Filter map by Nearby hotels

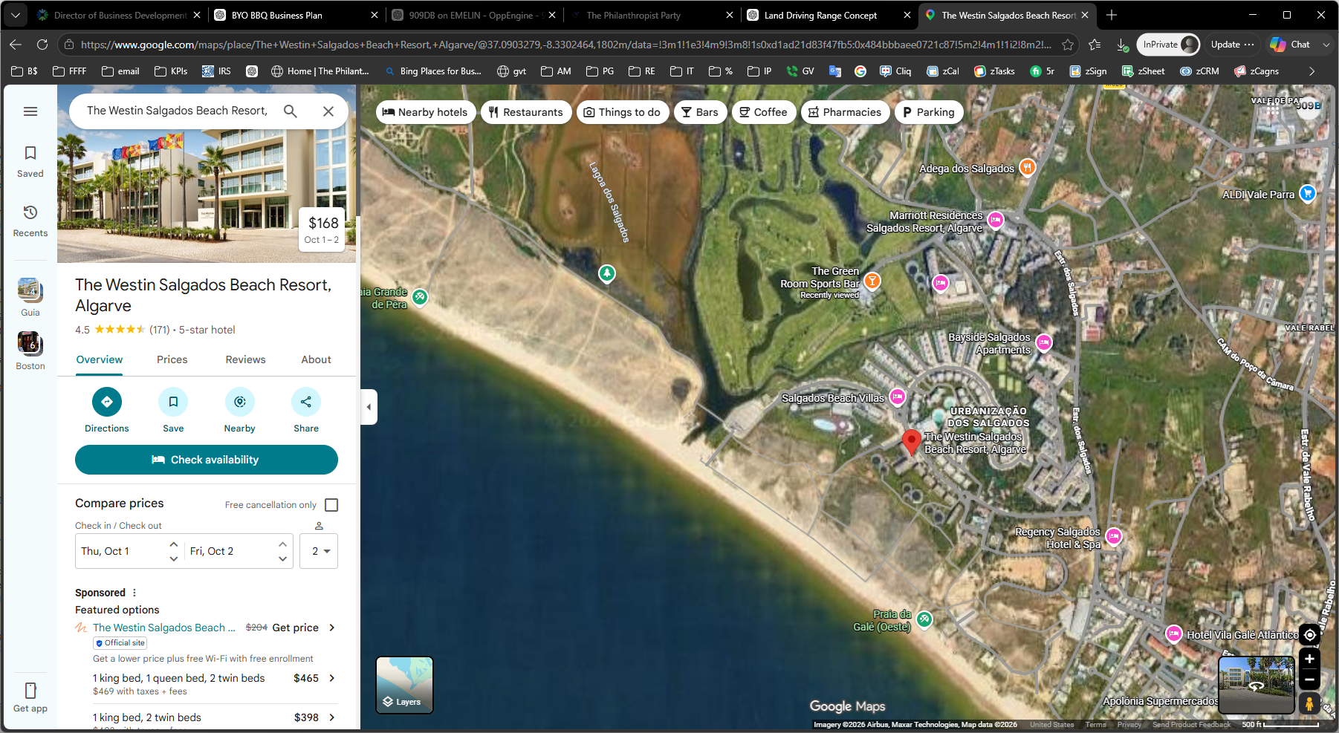[x=425, y=112]
